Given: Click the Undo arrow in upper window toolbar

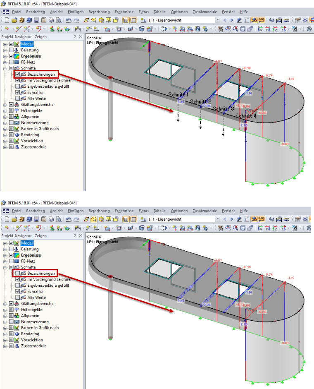Looking at the screenshot, I should (69, 20).
